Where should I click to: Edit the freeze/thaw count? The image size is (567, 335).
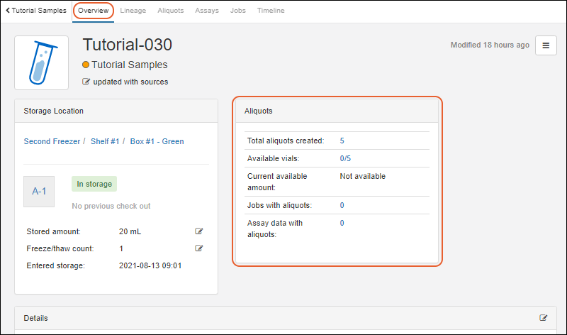[x=199, y=248]
